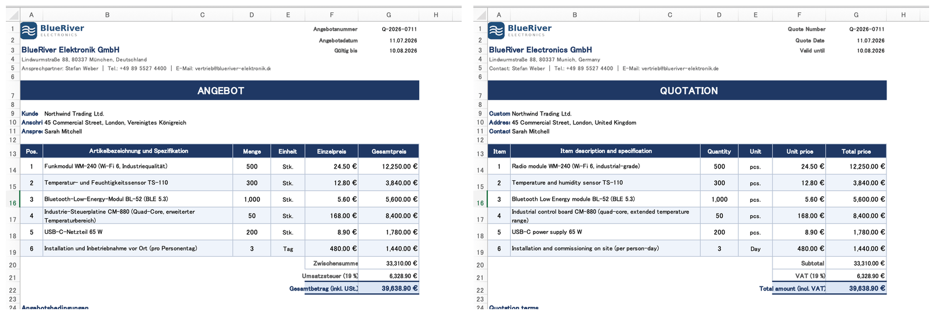The width and height of the screenshot is (935, 315).
Task: Select column B header in the German sheet
Action: (x=108, y=15)
